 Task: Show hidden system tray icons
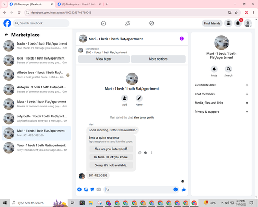(222, 203)
